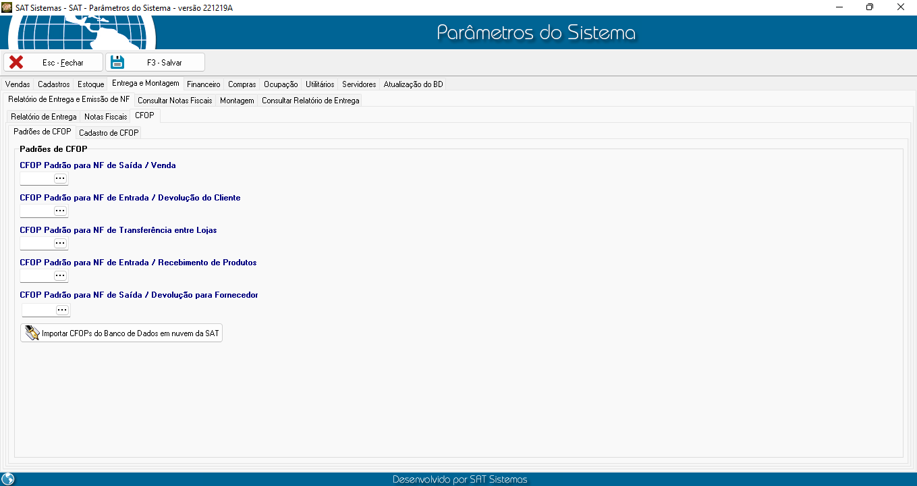Screen dimensions: 917x486
Task: Open lookup for NF de Saída / Venda CFOP
Action: click(x=60, y=178)
